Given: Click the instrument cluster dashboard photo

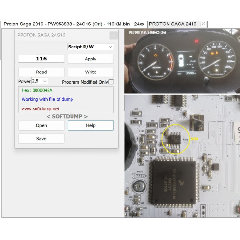Looking at the screenshot, I should click(x=182, y=61).
